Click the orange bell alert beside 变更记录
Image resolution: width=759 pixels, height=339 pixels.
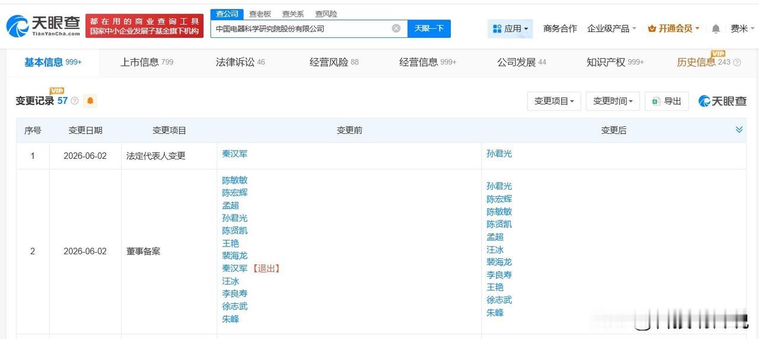pyautogui.click(x=90, y=101)
